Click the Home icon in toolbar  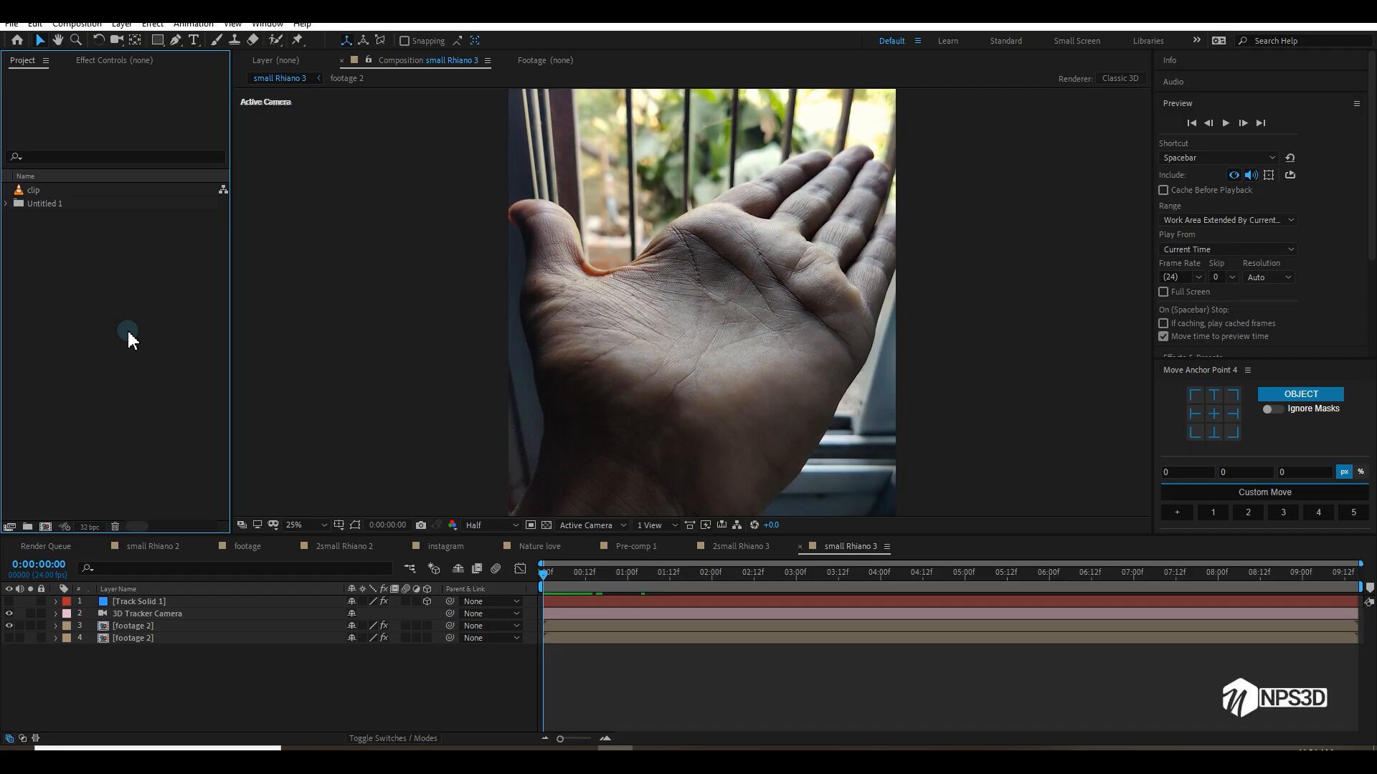[17, 40]
